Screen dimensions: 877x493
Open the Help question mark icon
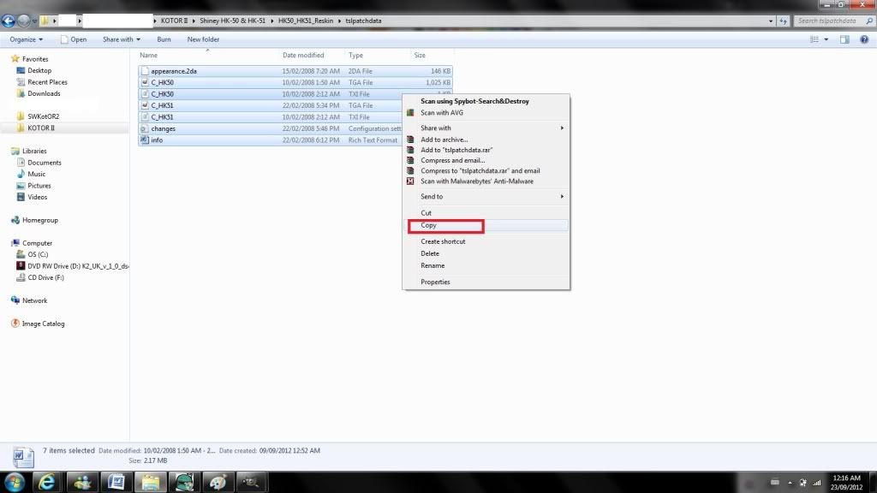point(863,39)
